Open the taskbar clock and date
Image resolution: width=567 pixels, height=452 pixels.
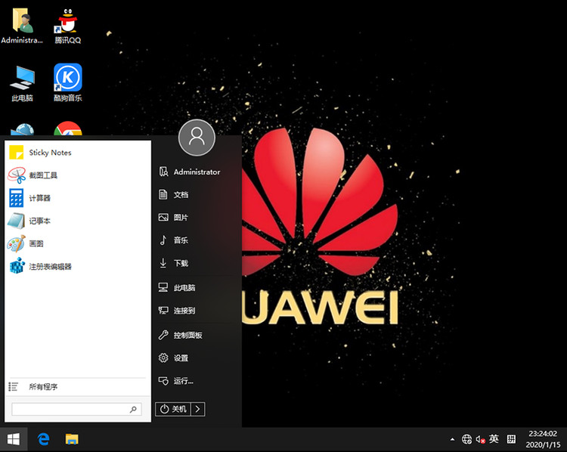pyautogui.click(x=543, y=439)
